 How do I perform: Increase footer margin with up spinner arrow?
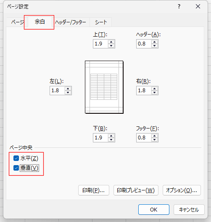click(x=154, y=136)
